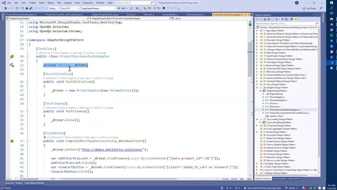Open the Extensions menu

[x=88, y=3]
